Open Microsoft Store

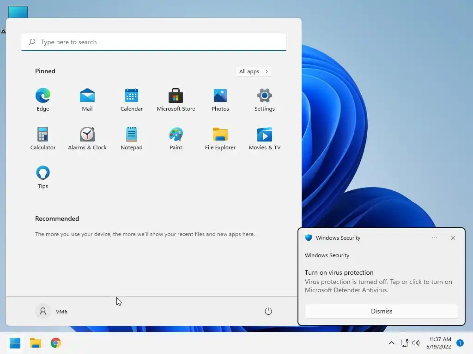[176, 100]
